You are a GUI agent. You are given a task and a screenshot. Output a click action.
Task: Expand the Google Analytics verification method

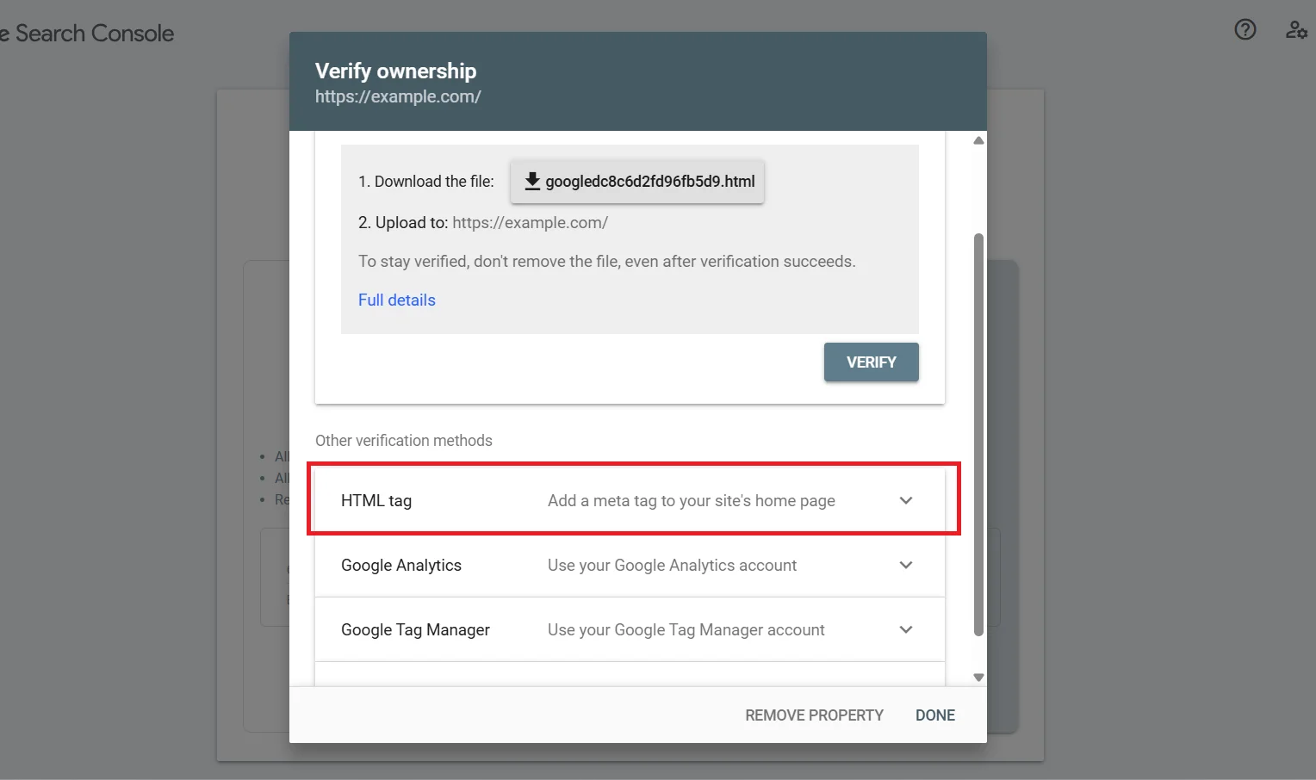(905, 565)
